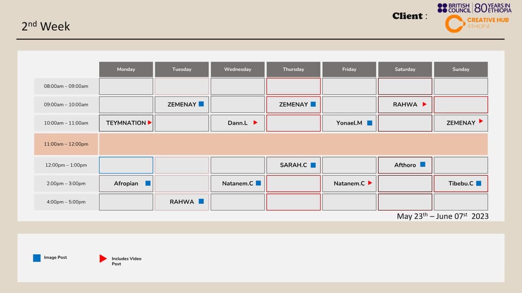Screen dimensions: 522x293
Task: Click the blue square beside Yonael.M
Action: 370,123
